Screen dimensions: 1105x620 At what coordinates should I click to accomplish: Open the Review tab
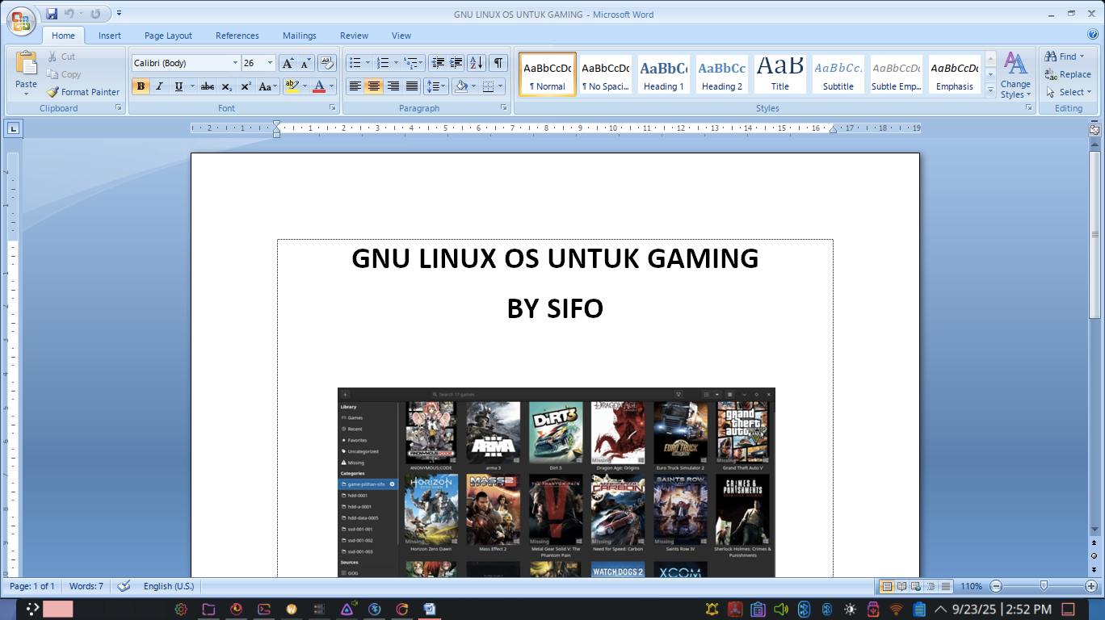tap(354, 36)
